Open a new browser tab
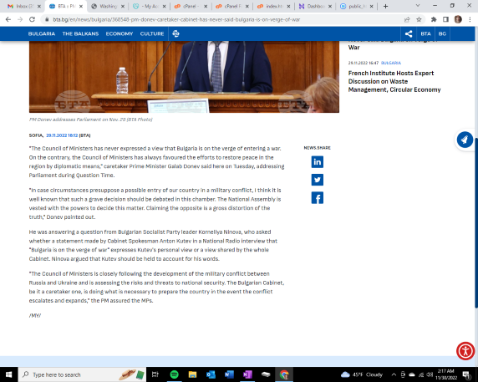This screenshot has width=478, height=382. (385, 6)
